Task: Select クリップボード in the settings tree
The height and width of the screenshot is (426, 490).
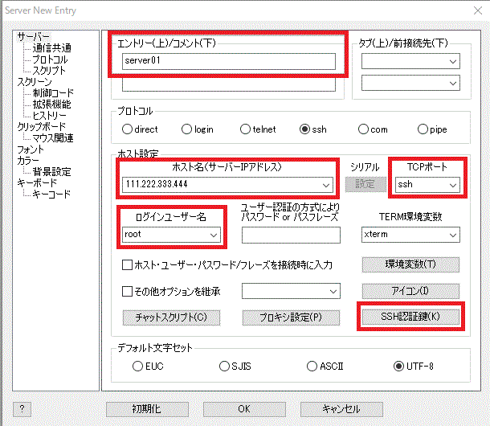Action: [42, 127]
